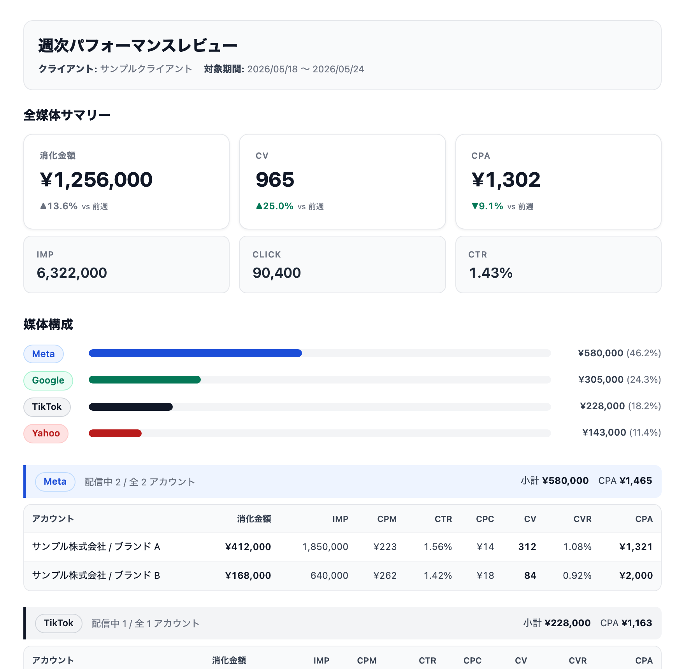Click the 1.42% CTR cell

(438, 576)
